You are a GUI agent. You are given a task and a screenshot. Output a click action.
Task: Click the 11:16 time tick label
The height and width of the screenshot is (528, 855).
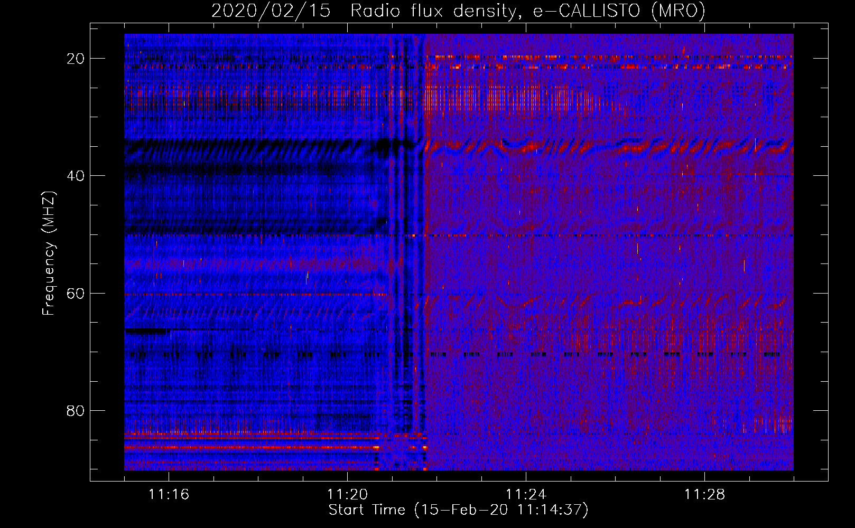[169, 495]
